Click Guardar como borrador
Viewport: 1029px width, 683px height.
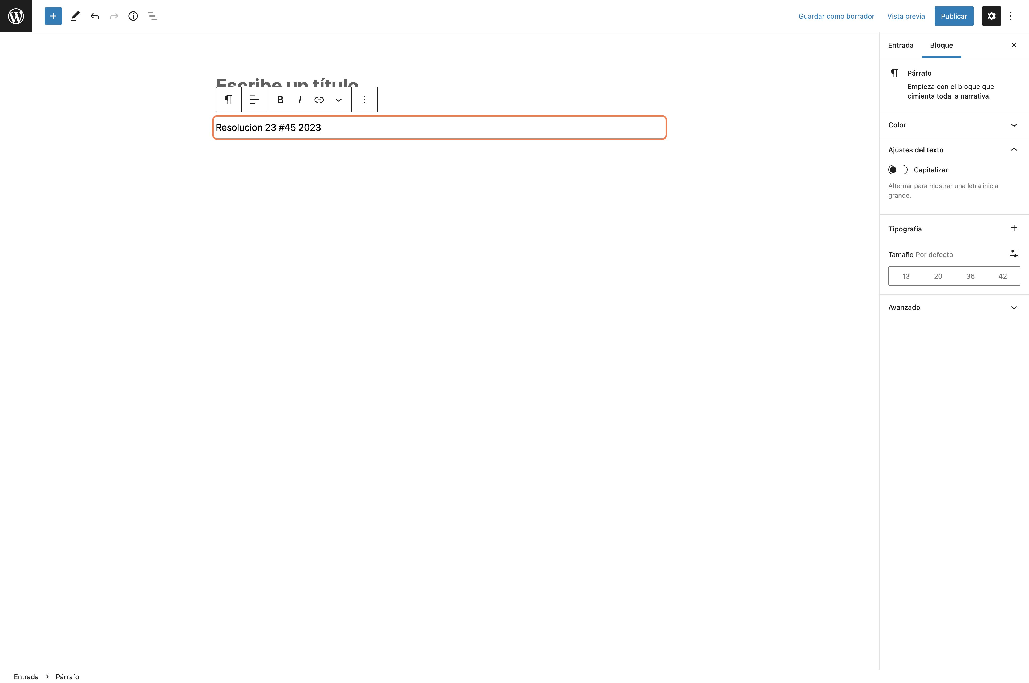pyautogui.click(x=836, y=16)
